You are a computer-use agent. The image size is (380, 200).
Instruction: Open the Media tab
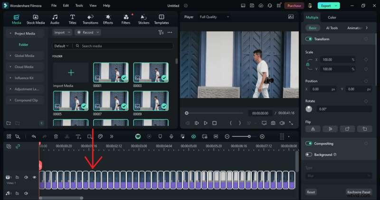(16, 19)
